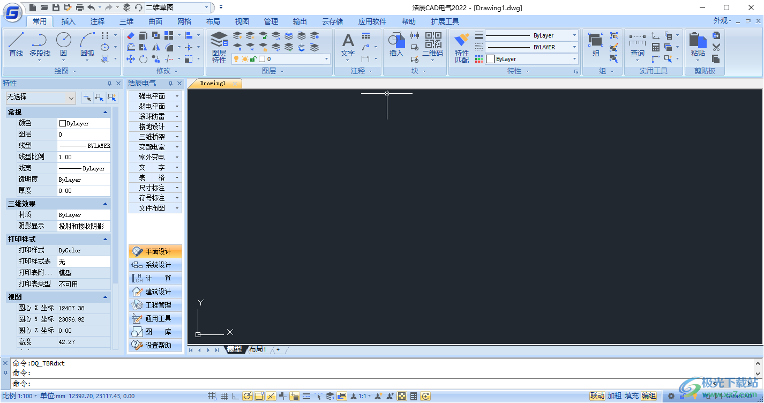Image resolution: width=764 pixels, height=403 pixels.
Task: Toggle the 加粗 status bar button
Action: [x=615, y=396]
